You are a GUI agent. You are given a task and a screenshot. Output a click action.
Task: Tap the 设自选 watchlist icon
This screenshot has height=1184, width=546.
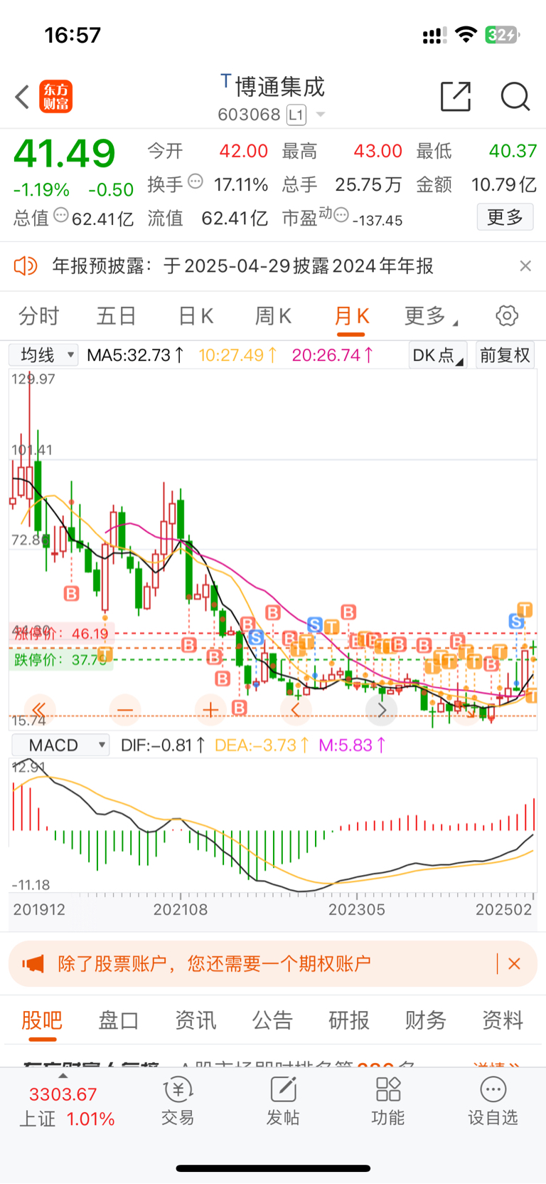[493, 1102]
